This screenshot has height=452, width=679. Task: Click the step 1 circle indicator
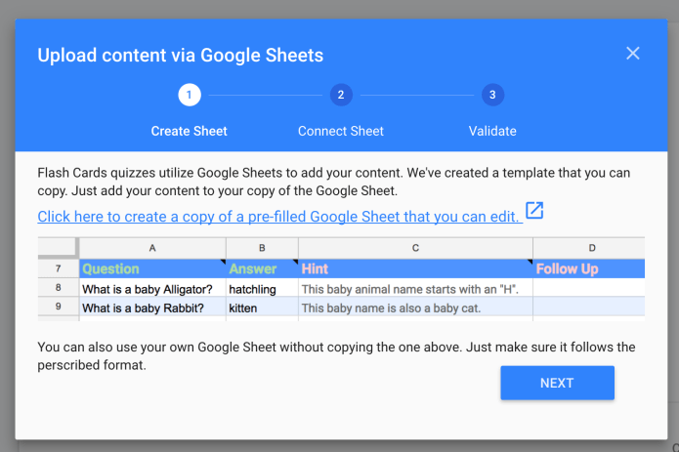click(x=189, y=95)
